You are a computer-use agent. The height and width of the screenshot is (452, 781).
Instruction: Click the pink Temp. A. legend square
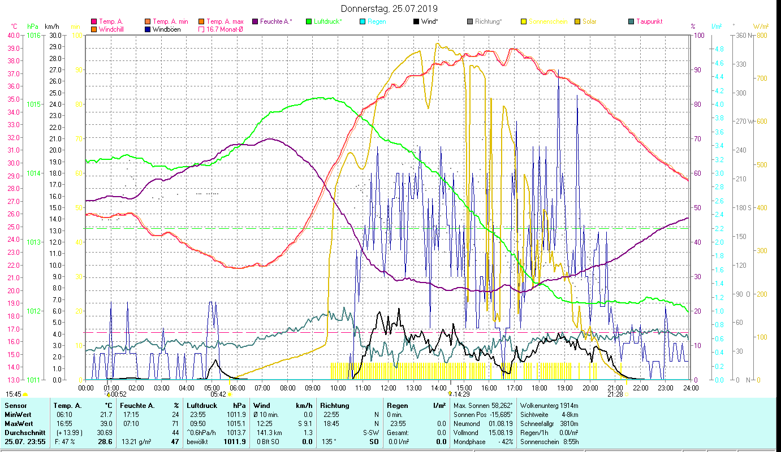click(94, 22)
